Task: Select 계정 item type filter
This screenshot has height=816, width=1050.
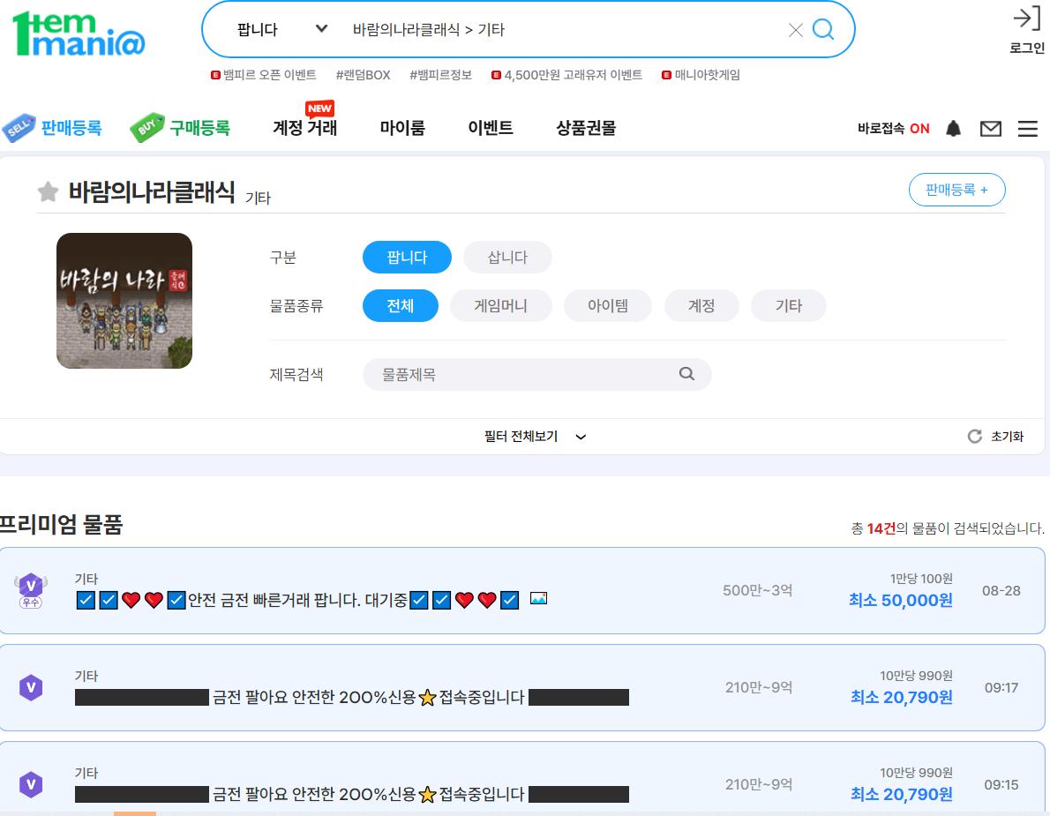Action: (x=701, y=306)
